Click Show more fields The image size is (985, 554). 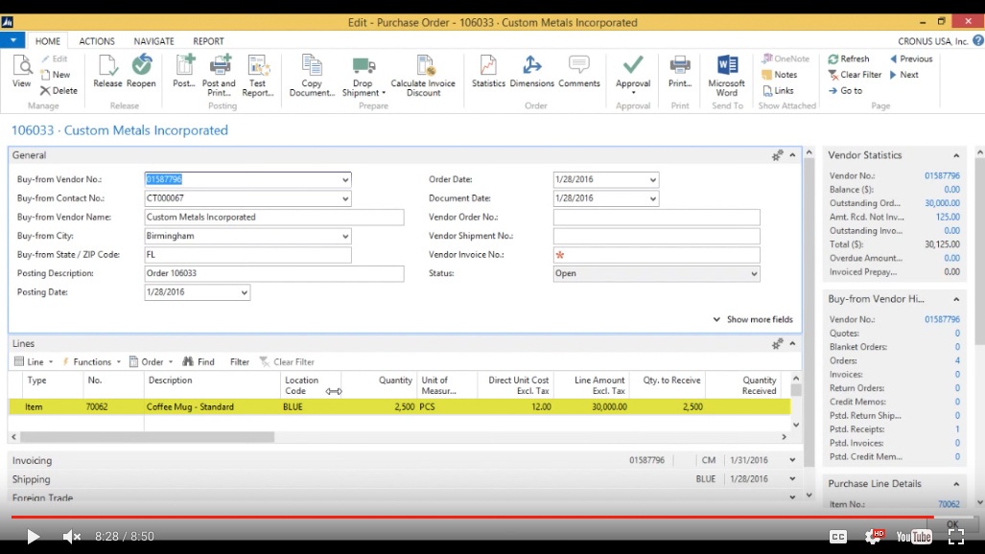point(753,319)
